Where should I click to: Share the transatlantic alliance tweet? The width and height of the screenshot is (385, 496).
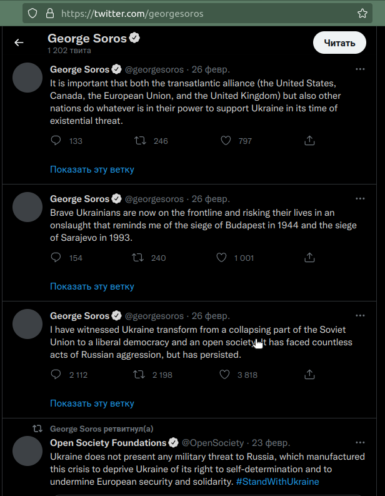click(309, 141)
